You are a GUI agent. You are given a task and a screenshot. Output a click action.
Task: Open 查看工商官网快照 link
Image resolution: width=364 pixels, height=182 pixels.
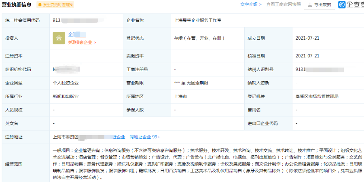(x=284, y=4)
